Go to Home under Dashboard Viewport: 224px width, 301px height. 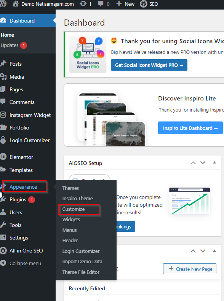8,35
